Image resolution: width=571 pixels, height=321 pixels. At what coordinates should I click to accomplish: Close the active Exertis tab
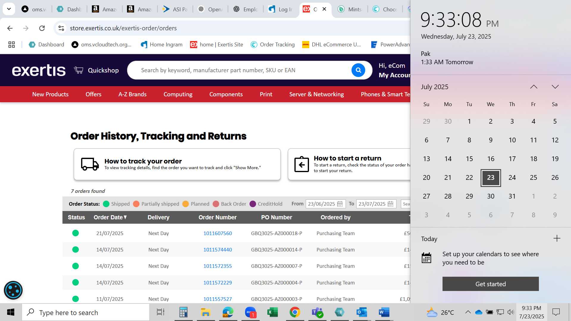324,9
